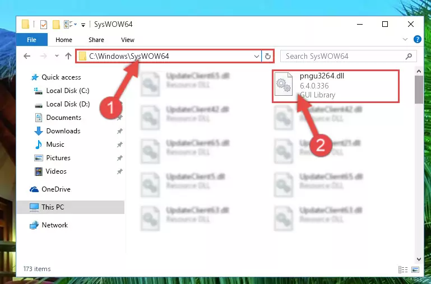Open the address bar history dropdown
Screen dimensions: 431x284
[x=257, y=57]
